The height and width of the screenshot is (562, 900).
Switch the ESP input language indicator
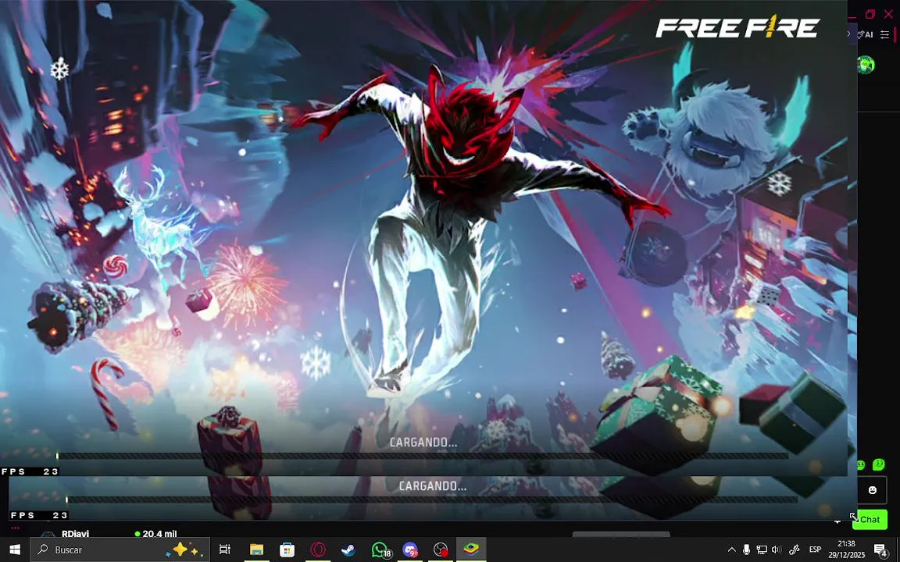click(815, 550)
